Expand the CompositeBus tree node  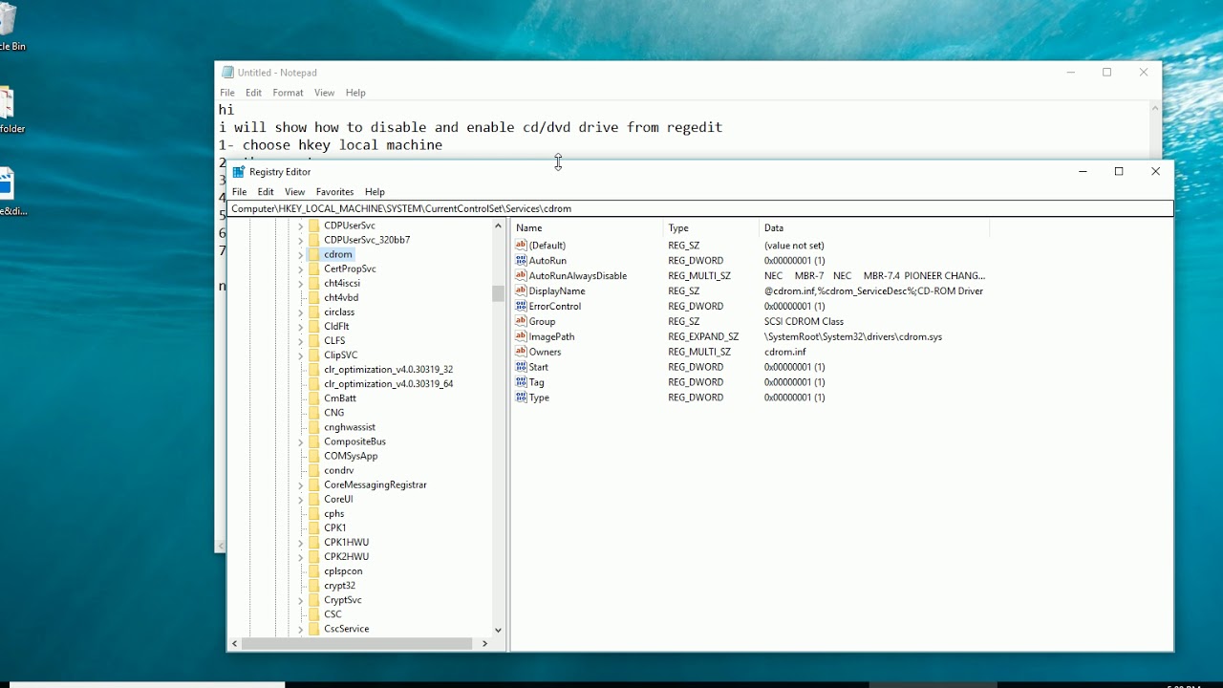click(300, 442)
